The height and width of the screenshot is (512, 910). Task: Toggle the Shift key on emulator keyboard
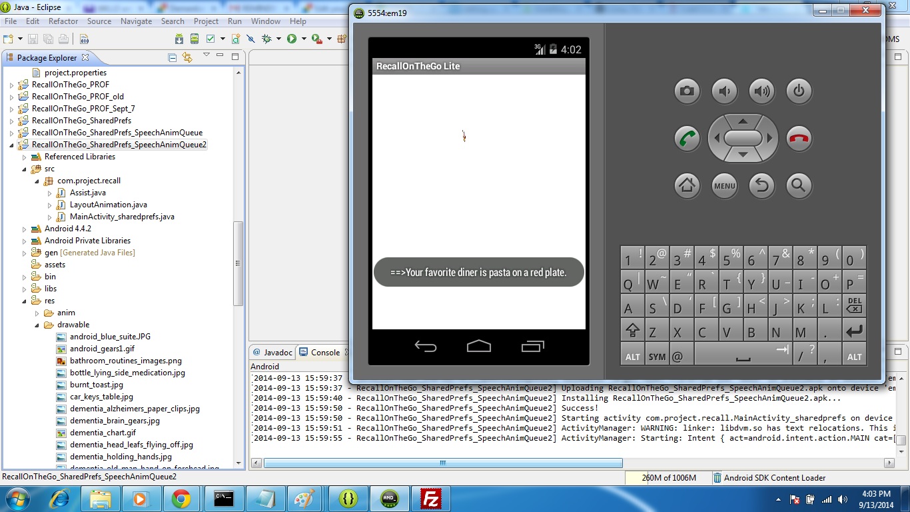pyautogui.click(x=632, y=331)
